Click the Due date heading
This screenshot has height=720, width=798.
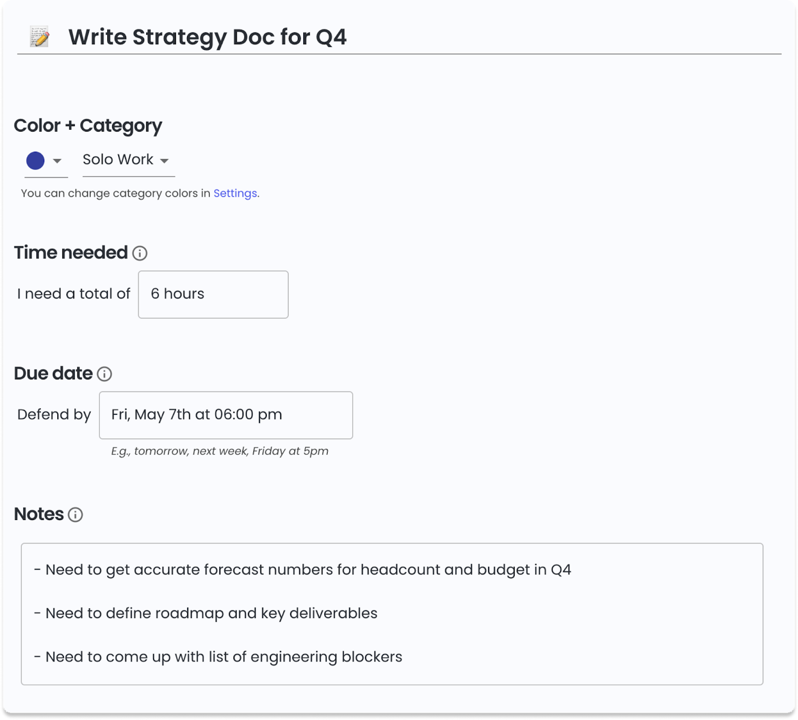click(x=53, y=373)
